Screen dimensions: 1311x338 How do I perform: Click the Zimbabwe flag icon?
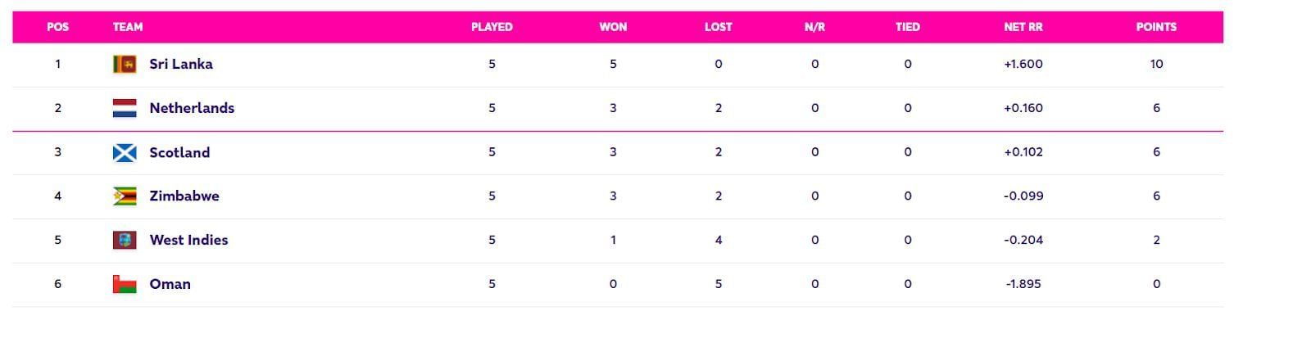click(125, 196)
